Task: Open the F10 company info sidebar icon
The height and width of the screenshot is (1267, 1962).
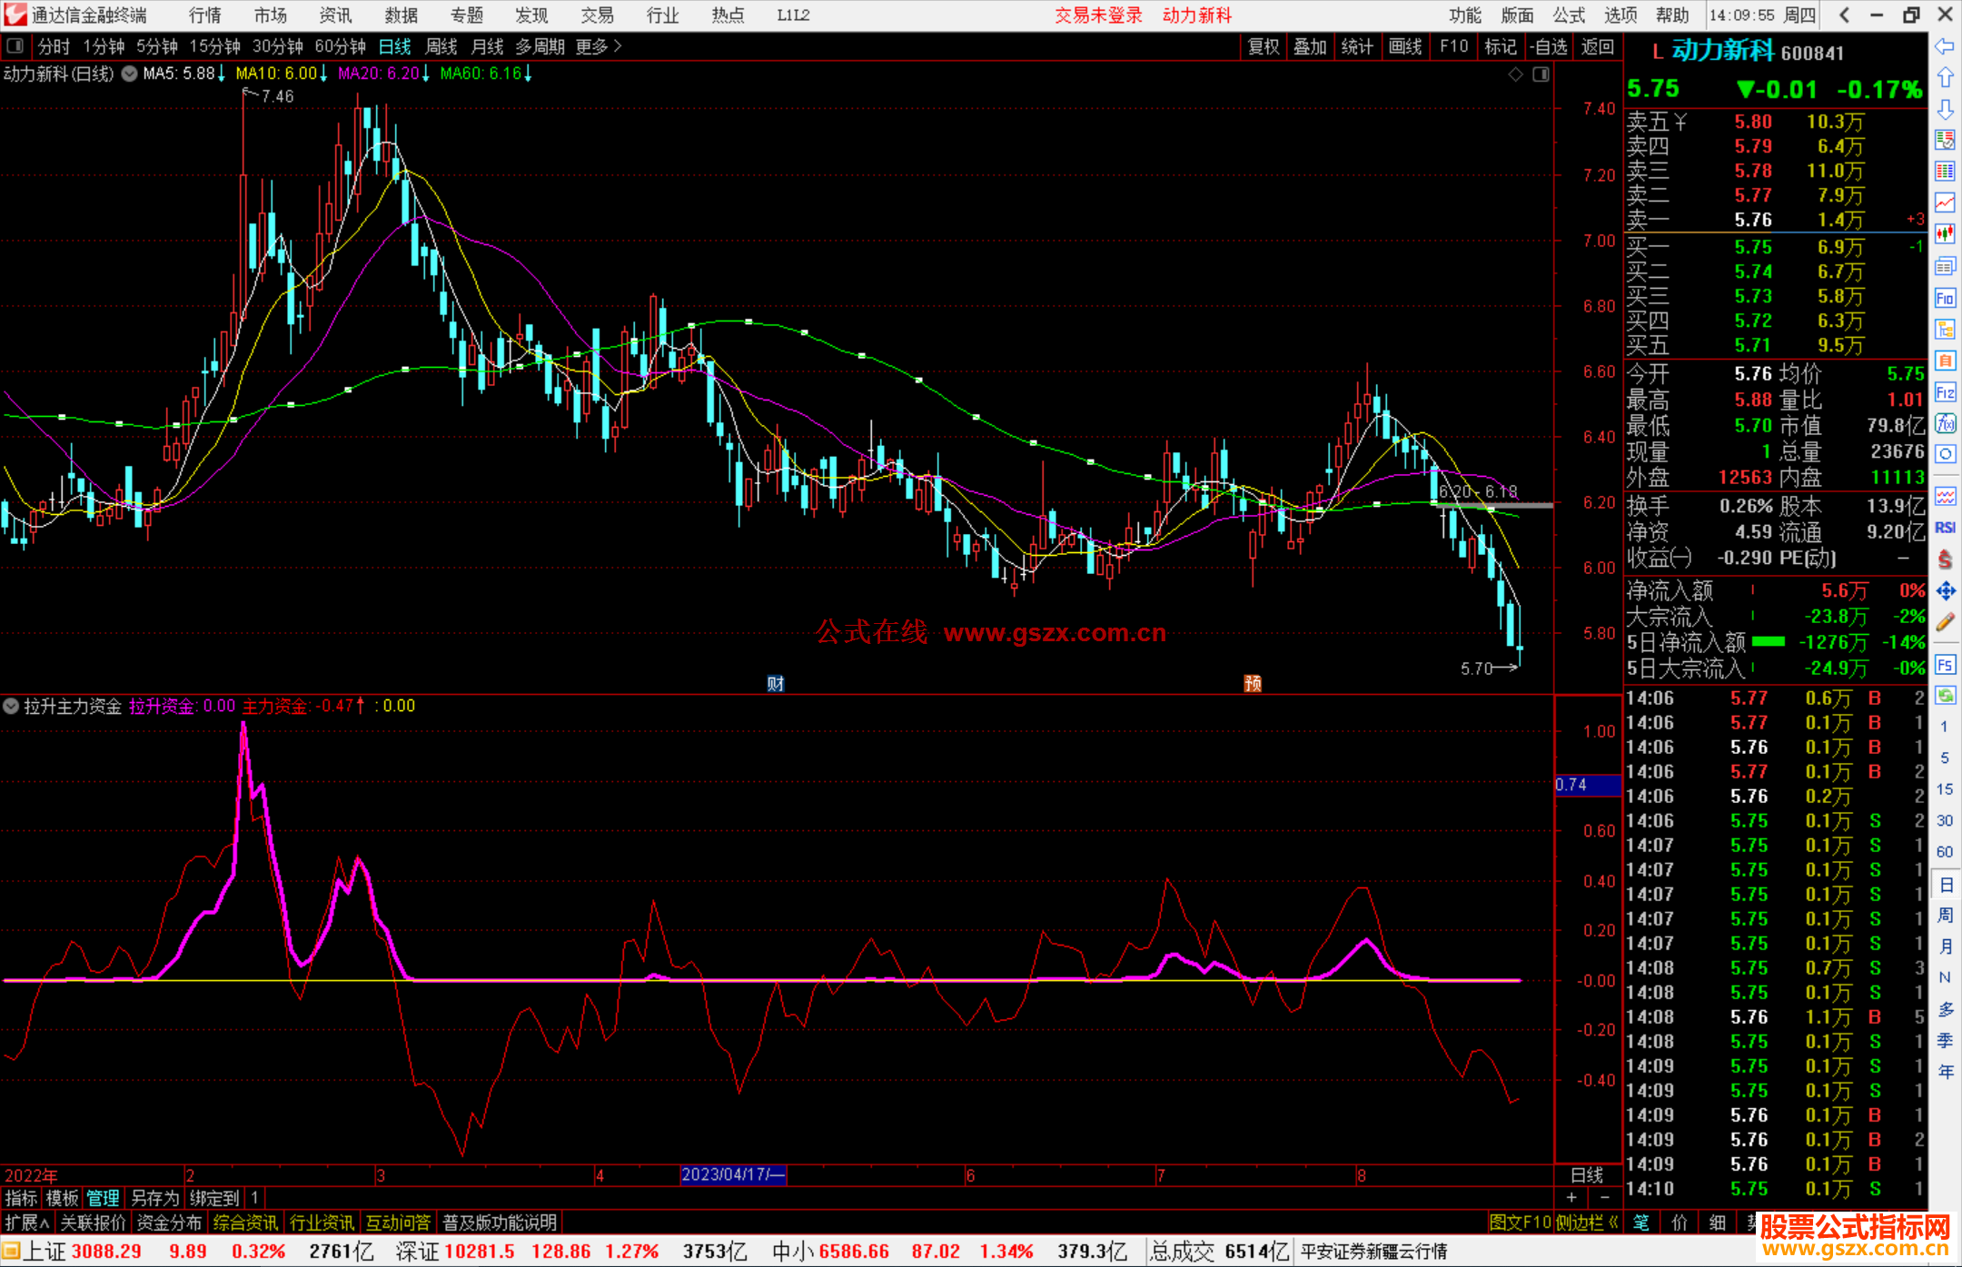Action: (1945, 299)
